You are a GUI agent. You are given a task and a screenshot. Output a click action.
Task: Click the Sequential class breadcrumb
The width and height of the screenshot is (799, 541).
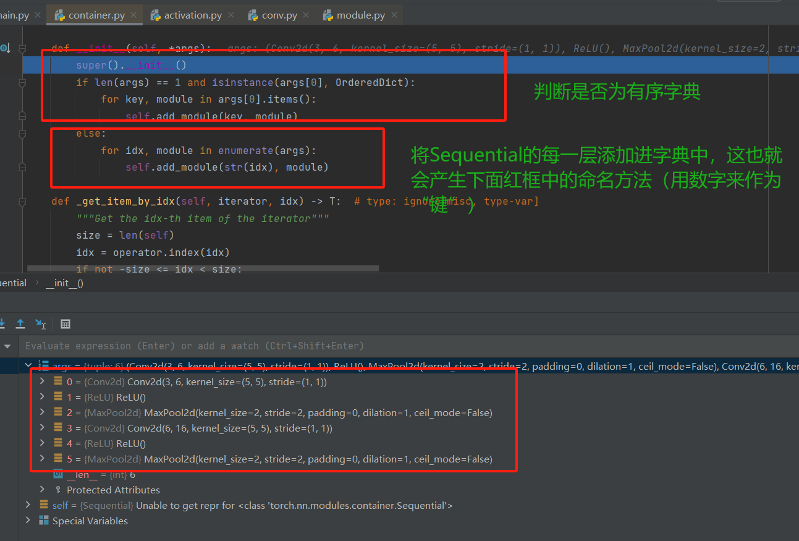click(x=13, y=283)
